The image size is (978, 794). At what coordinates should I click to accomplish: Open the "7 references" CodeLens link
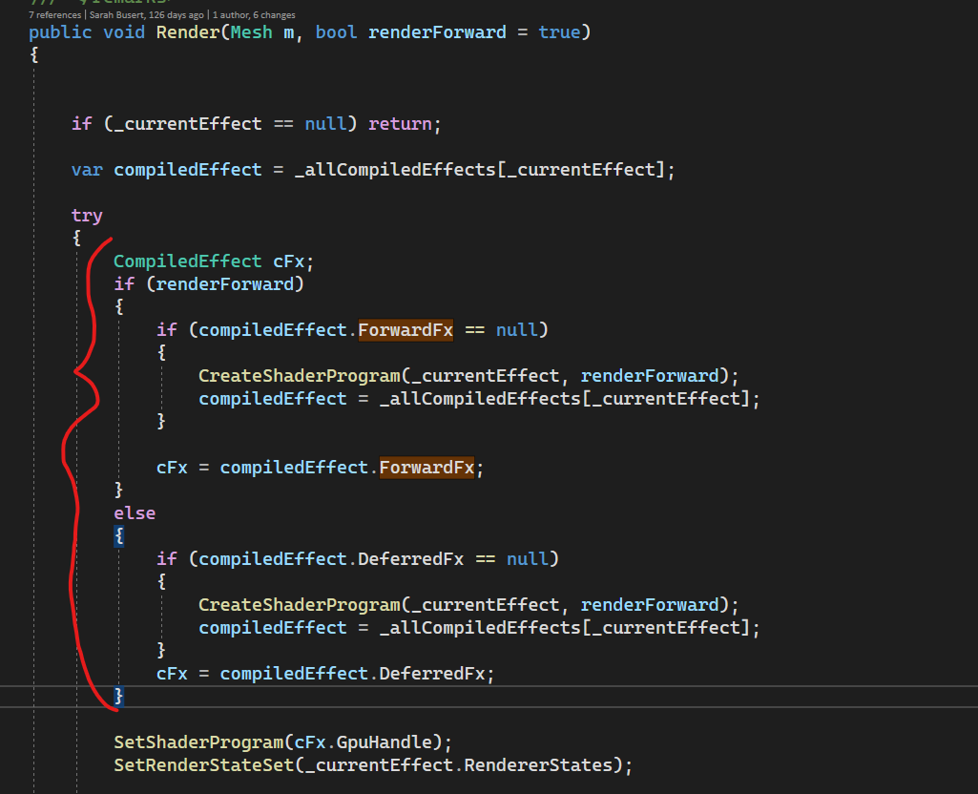pyautogui.click(x=55, y=15)
